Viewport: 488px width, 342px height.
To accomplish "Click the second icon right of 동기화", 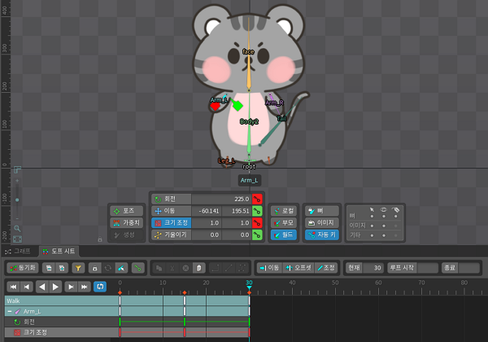I will [62, 268].
